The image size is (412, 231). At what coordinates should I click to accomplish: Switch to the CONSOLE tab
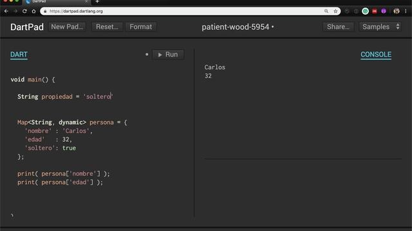pos(376,55)
